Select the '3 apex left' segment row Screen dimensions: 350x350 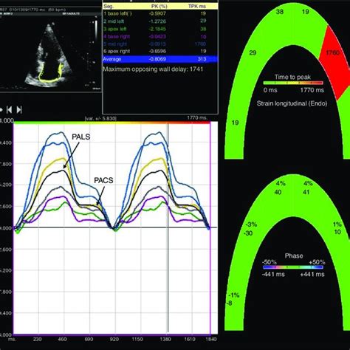[160, 29]
